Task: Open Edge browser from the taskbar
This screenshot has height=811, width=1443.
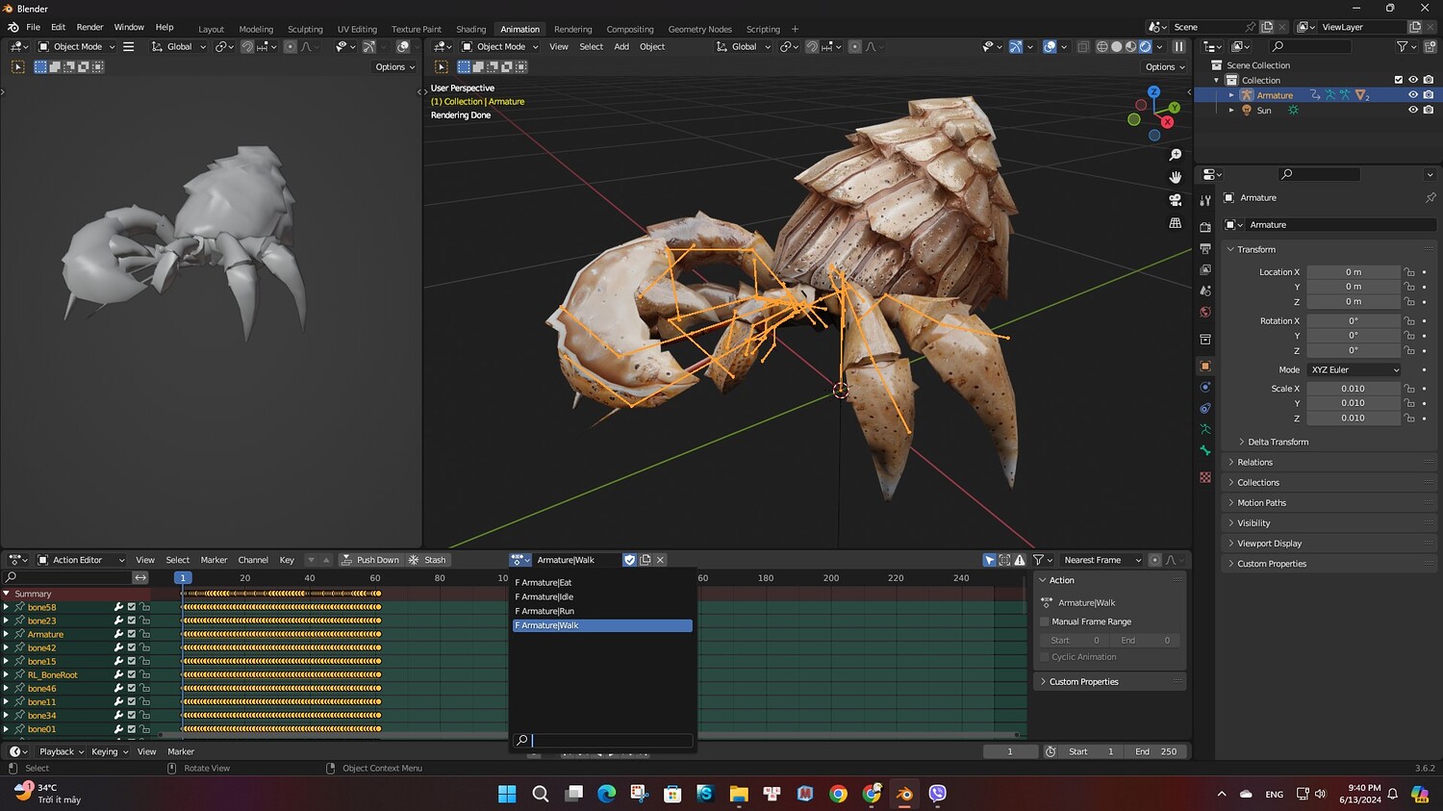Action: (x=606, y=794)
